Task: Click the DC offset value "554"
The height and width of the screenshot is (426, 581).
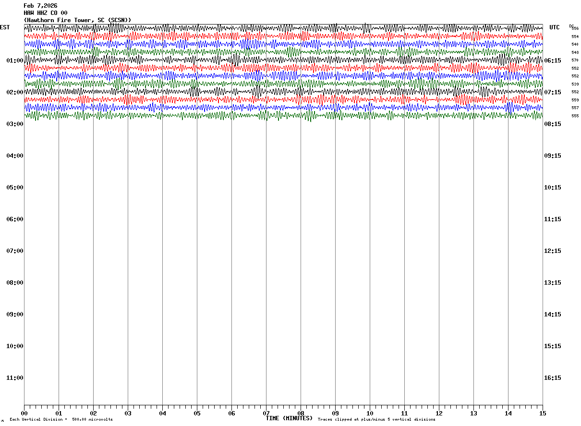Action: (x=575, y=37)
